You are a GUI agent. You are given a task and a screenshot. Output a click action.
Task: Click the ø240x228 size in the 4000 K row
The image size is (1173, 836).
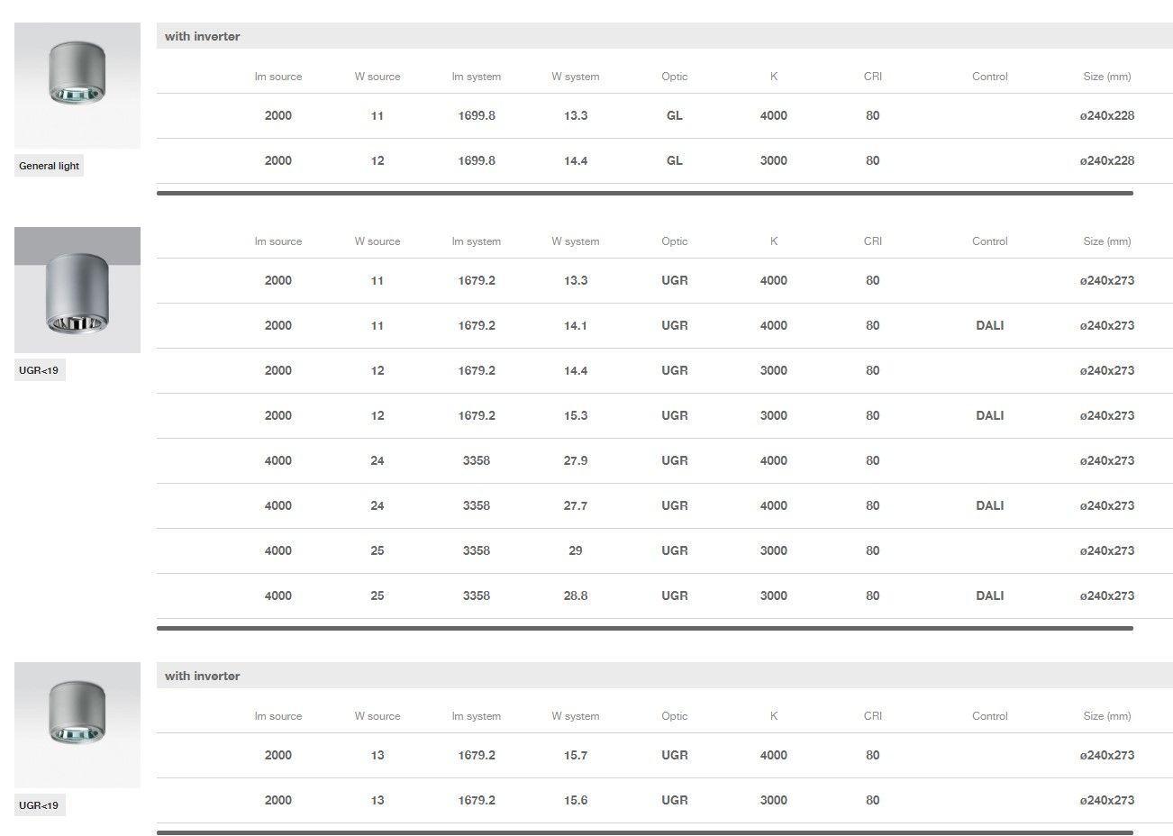pos(1106,115)
